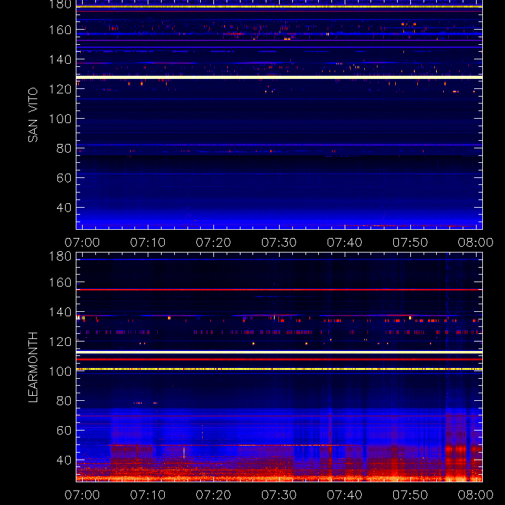Pick the 40 tick label on Learmonth plot
The height and width of the screenshot is (505, 505).
[x=64, y=460]
